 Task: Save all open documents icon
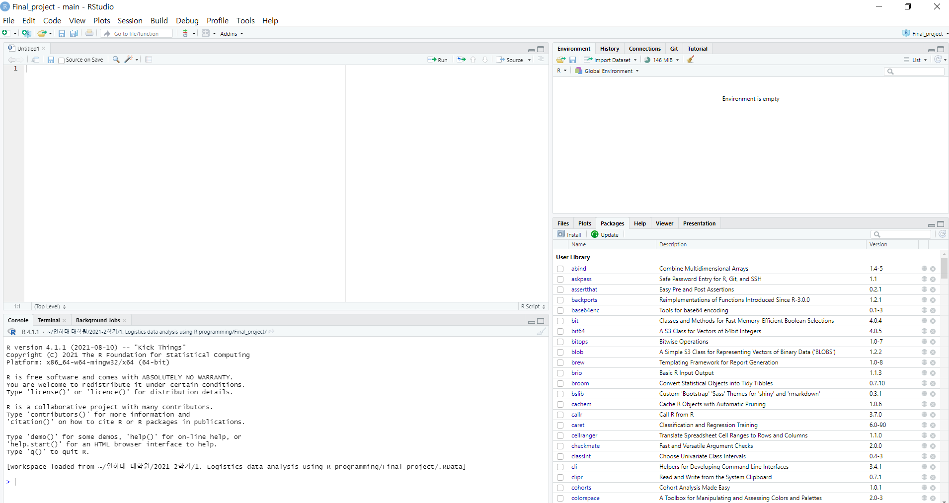(x=74, y=33)
